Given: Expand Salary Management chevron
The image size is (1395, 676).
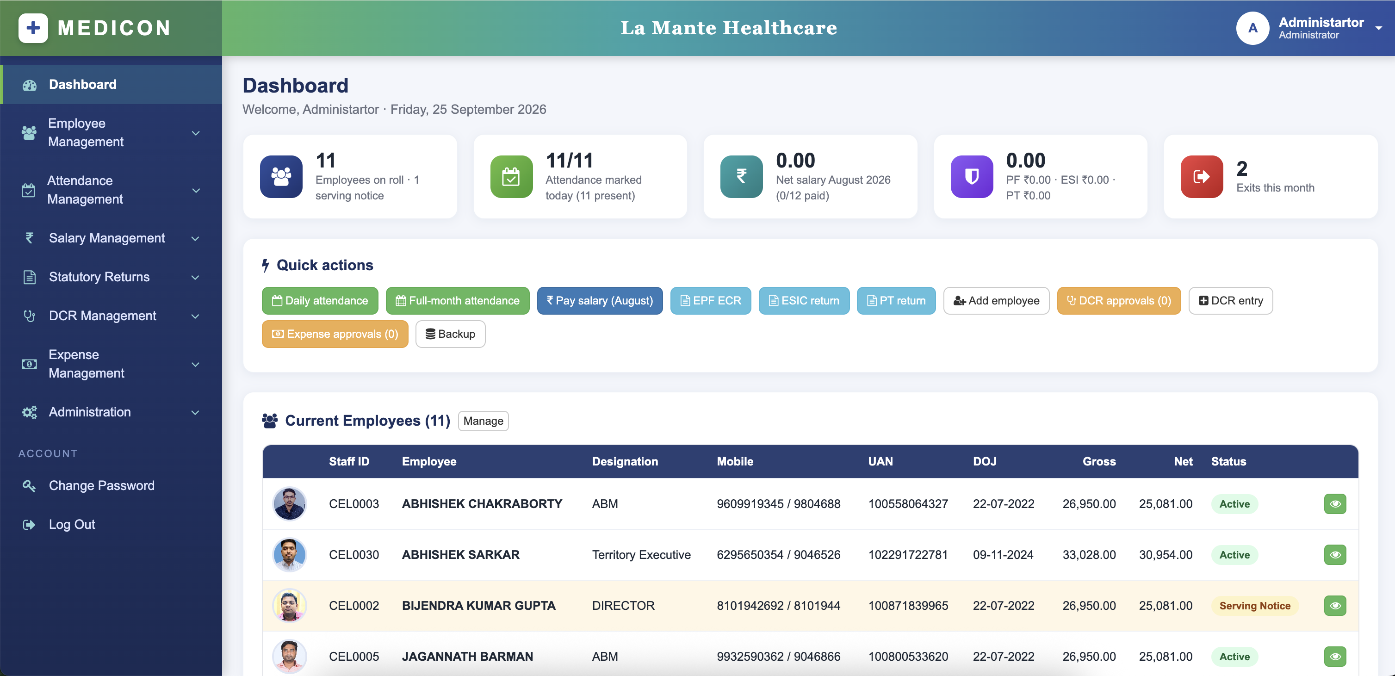Looking at the screenshot, I should [196, 238].
